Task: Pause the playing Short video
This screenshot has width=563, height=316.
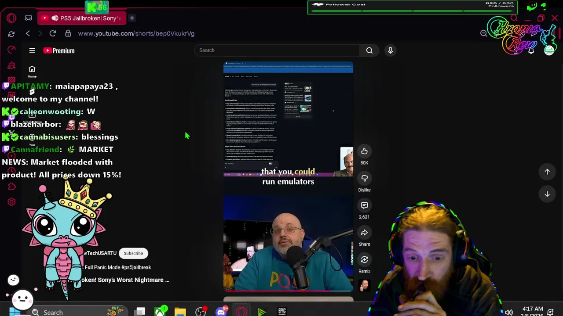Action: pos(288,176)
